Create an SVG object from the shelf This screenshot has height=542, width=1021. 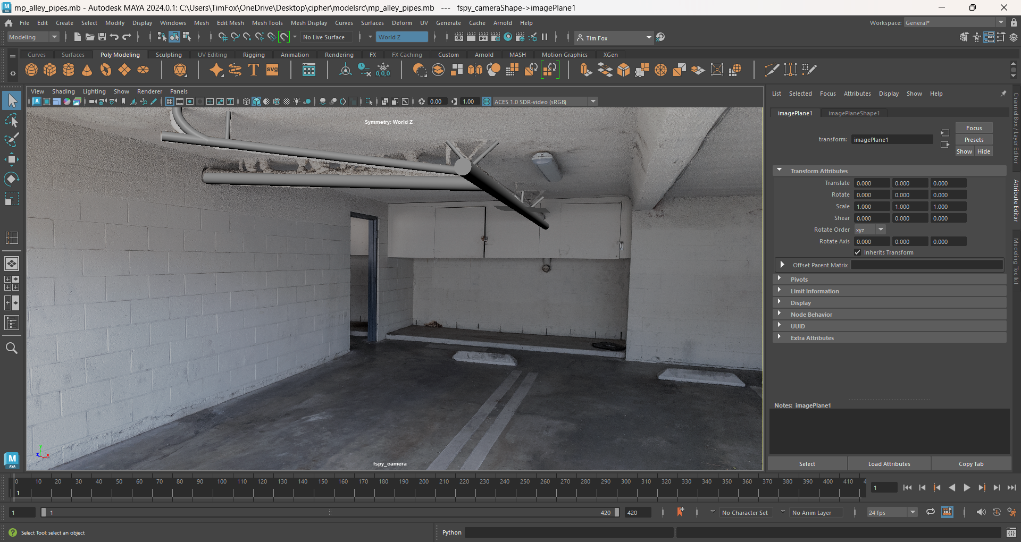point(272,70)
